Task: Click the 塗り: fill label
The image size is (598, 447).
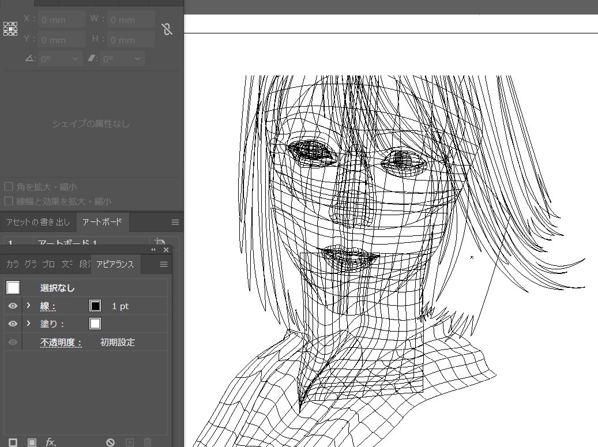Action: tap(52, 324)
